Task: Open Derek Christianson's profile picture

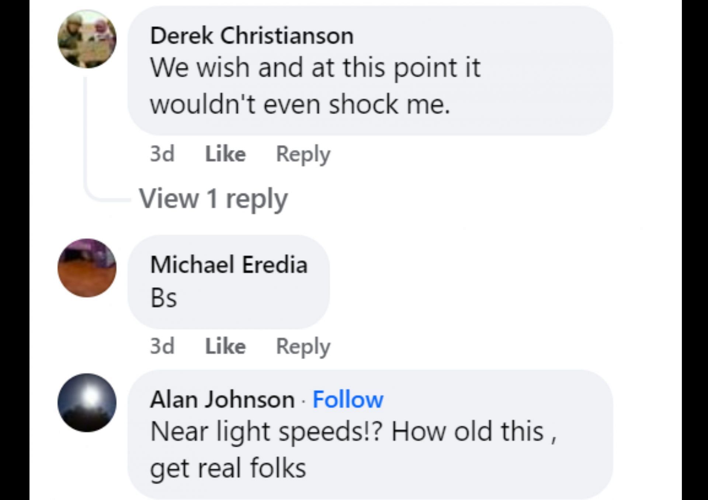Action: click(x=87, y=39)
